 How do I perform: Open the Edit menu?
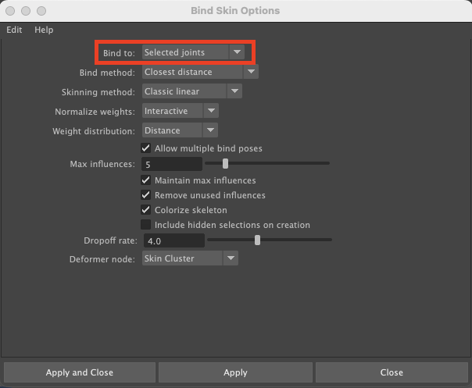[x=14, y=30]
